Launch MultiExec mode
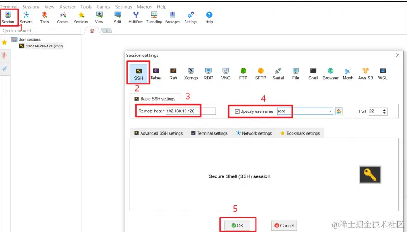Viewport: 407px width, 232px height. pyautogui.click(x=136, y=18)
